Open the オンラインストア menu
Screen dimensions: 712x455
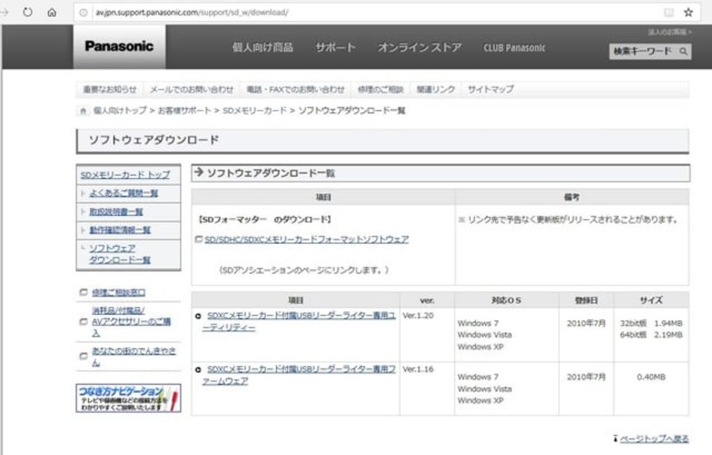(420, 48)
